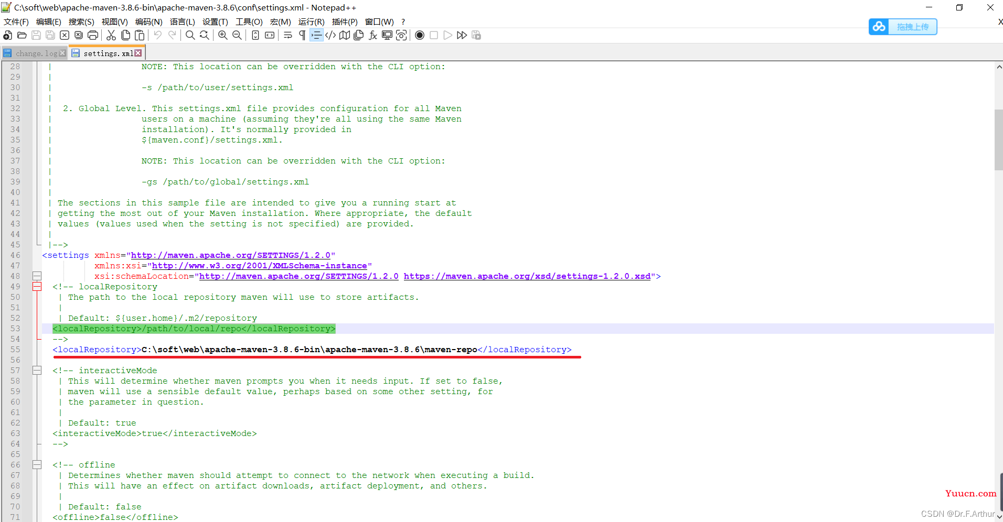Toggle the Indent Guide icon

pyautogui.click(x=316, y=35)
